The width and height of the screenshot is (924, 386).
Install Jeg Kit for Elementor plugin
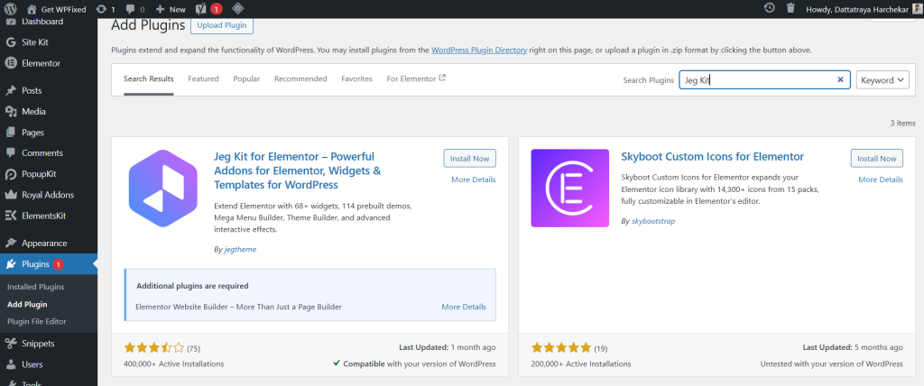(469, 159)
